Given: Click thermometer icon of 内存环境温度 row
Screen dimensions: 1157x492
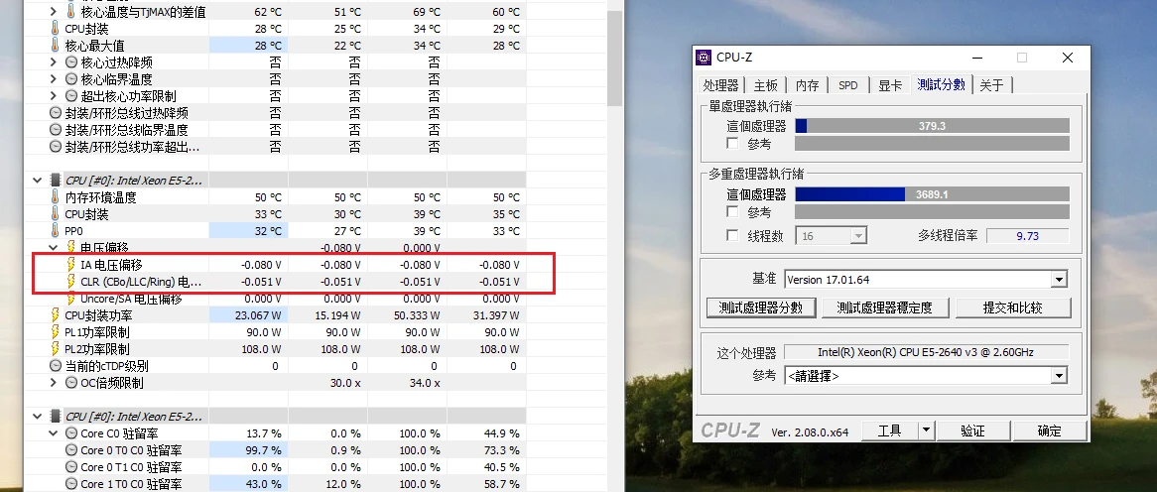Looking at the screenshot, I should pyautogui.click(x=55, y=197).
